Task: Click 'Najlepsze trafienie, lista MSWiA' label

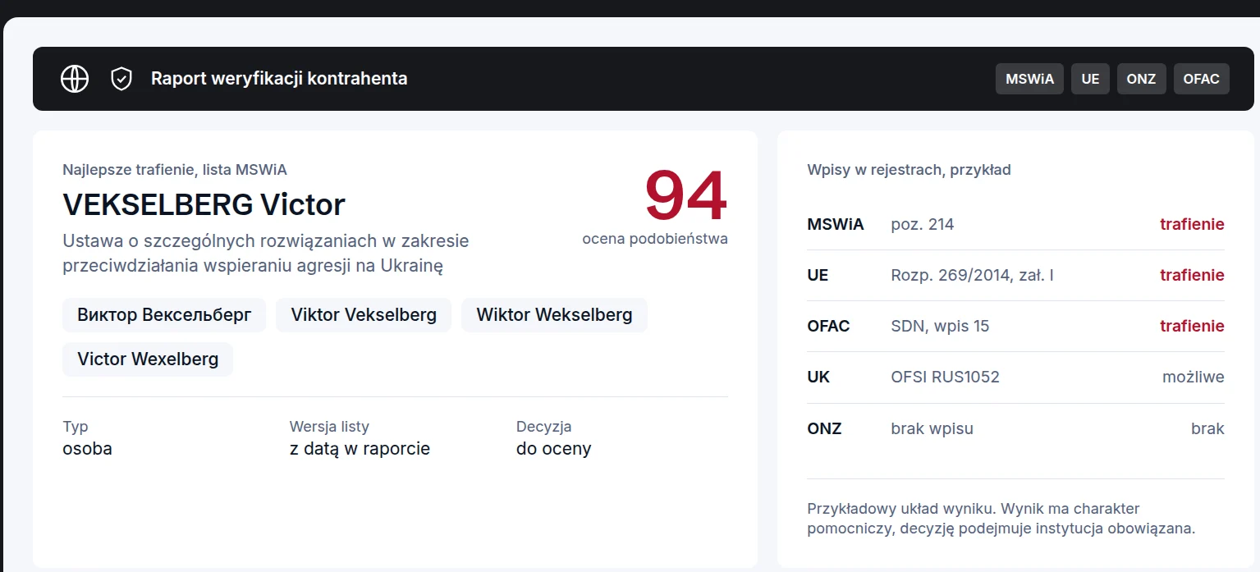Action: [x=175, y=170]
